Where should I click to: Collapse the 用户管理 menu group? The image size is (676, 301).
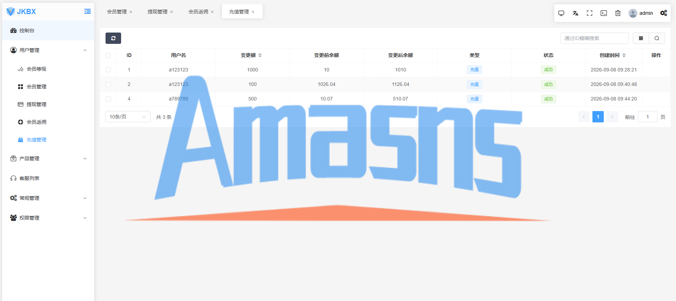pos(48,50)
